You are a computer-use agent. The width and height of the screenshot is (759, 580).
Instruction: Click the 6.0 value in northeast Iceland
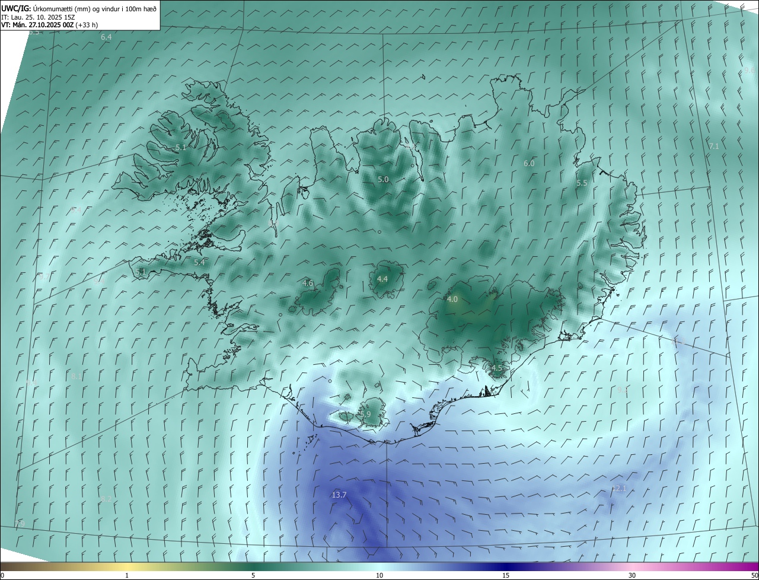[x=529, y=163]
